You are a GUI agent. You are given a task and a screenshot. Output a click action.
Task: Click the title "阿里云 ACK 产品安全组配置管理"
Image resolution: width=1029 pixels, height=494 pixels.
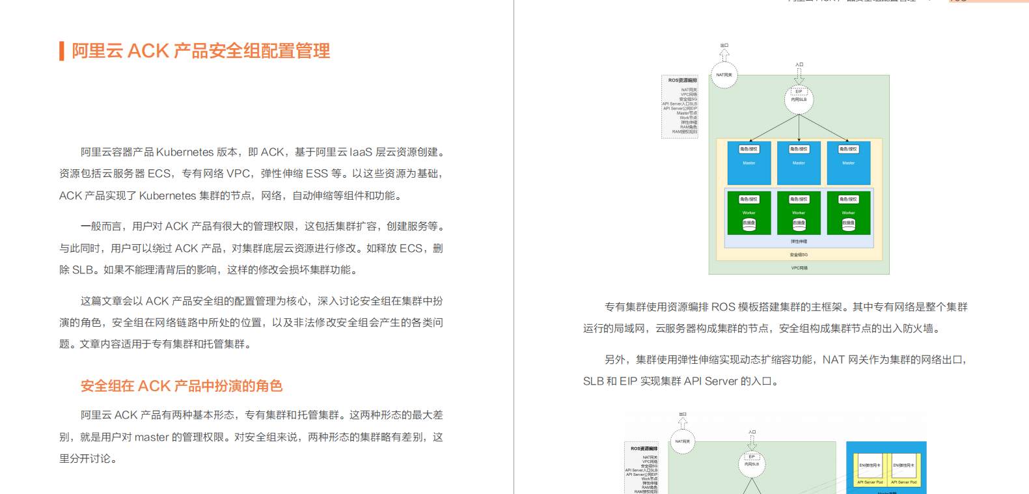200,51
